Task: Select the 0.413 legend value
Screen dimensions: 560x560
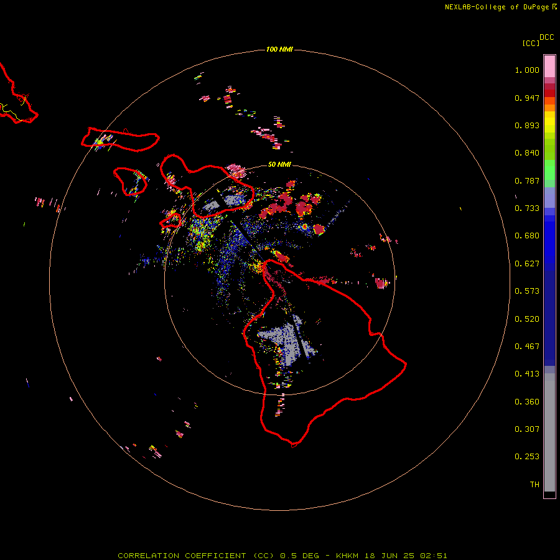Action: pos(527,374)
